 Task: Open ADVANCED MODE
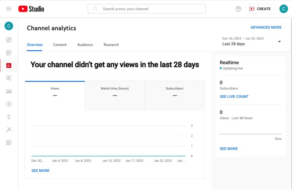coord(266,27)
